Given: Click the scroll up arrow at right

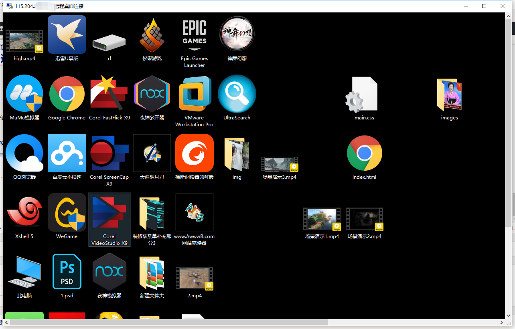Looking at the screenshot, I should point(508,16).
